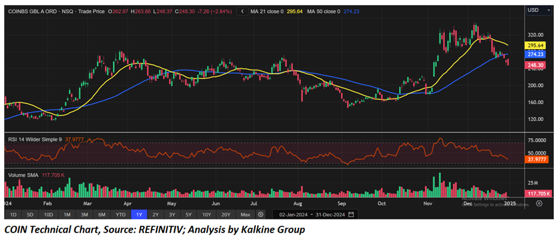Click the Sep label on time axis
Screen dimensions: 558x241
click(x=342, y=204)
